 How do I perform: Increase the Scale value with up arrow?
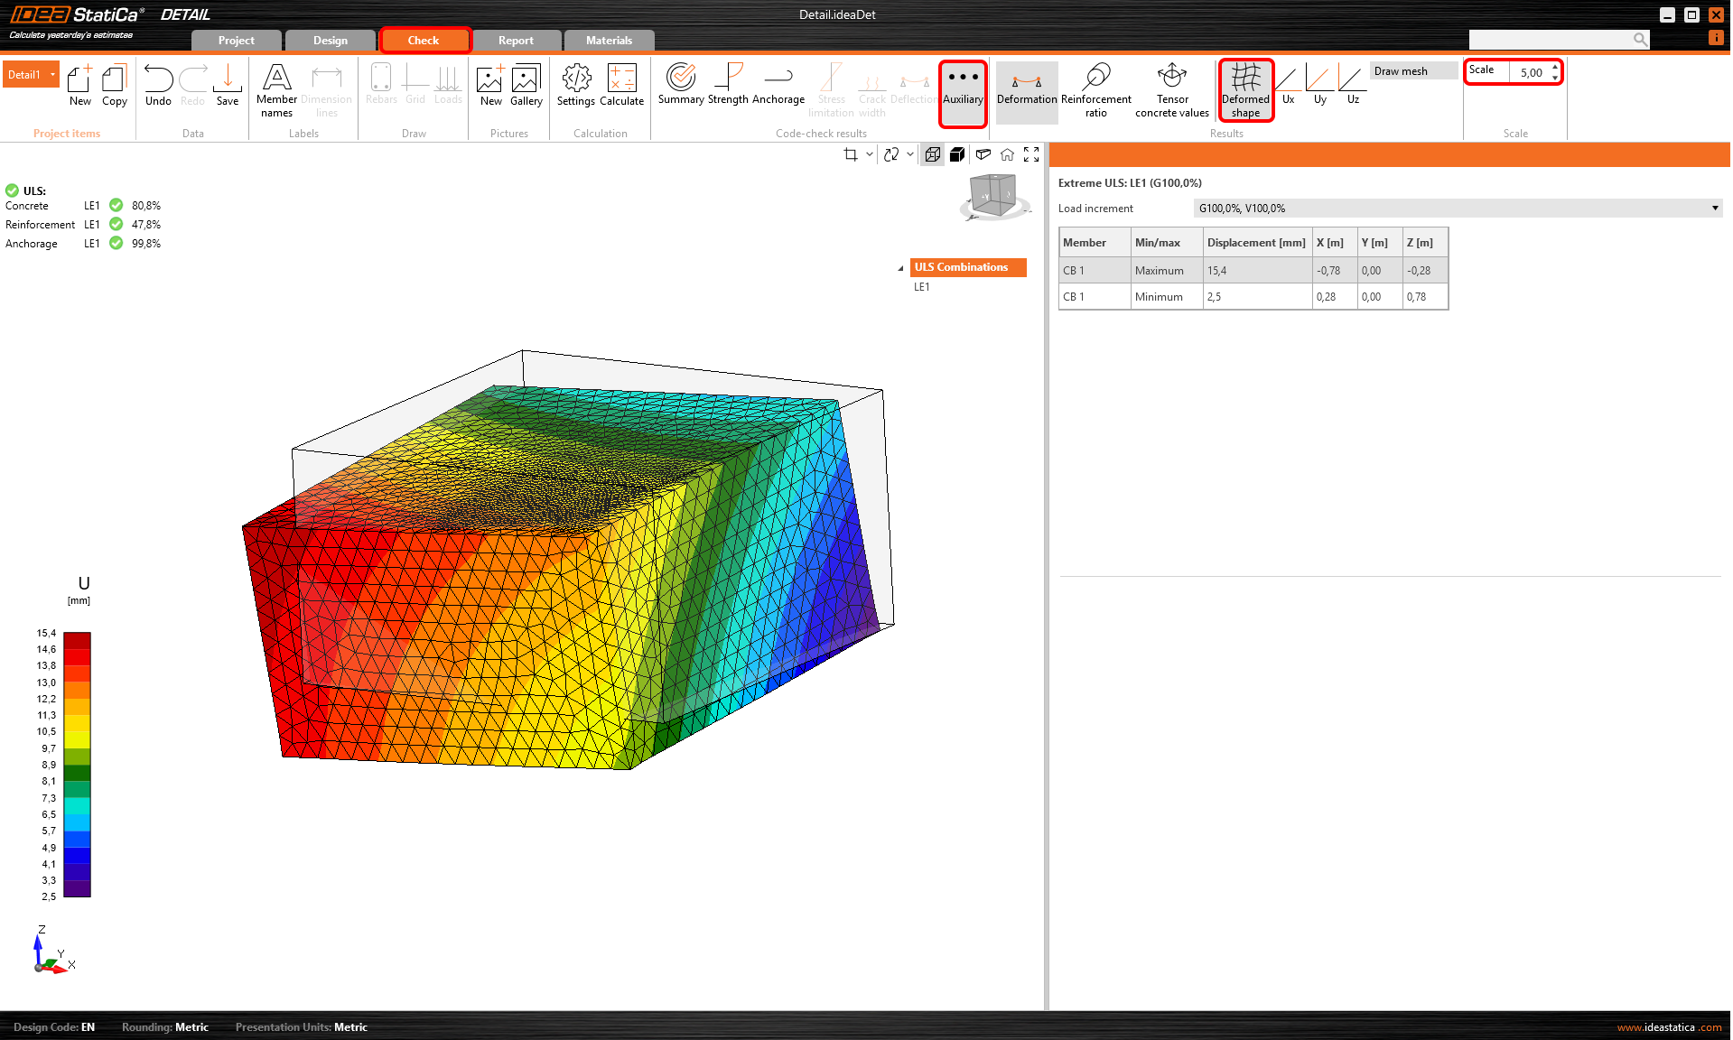click(x=1554, y=67)
